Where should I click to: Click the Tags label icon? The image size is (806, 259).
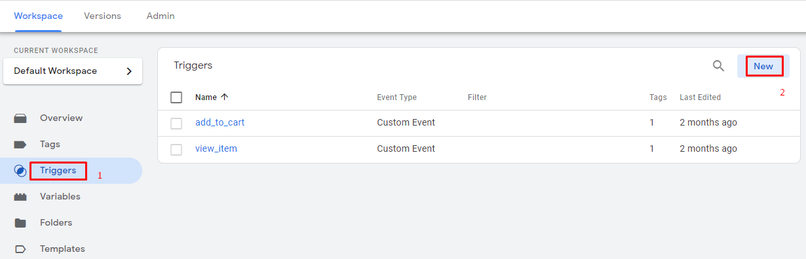click(20, 145)
